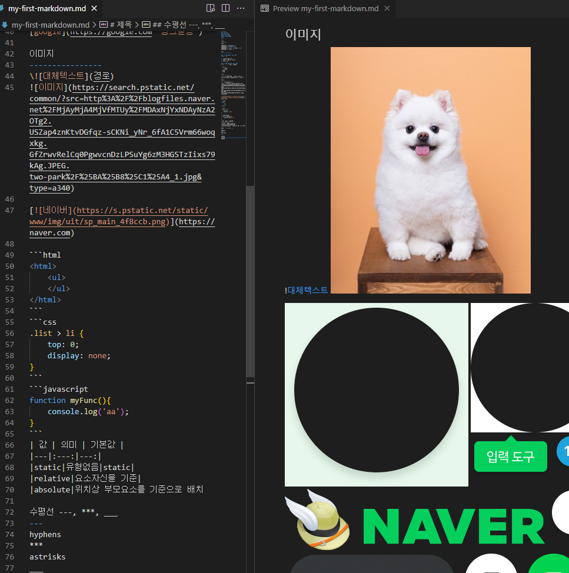Click '수평선 ---, ***, ___' line
Image resolution: width=569 pixels, height=573 pixels.
[74, 512]
